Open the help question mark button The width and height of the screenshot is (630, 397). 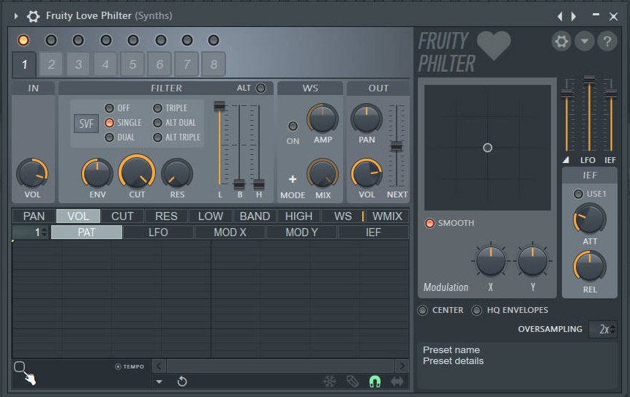coord(607,41)
